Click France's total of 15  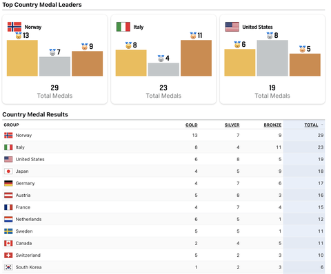pos(321,207)
